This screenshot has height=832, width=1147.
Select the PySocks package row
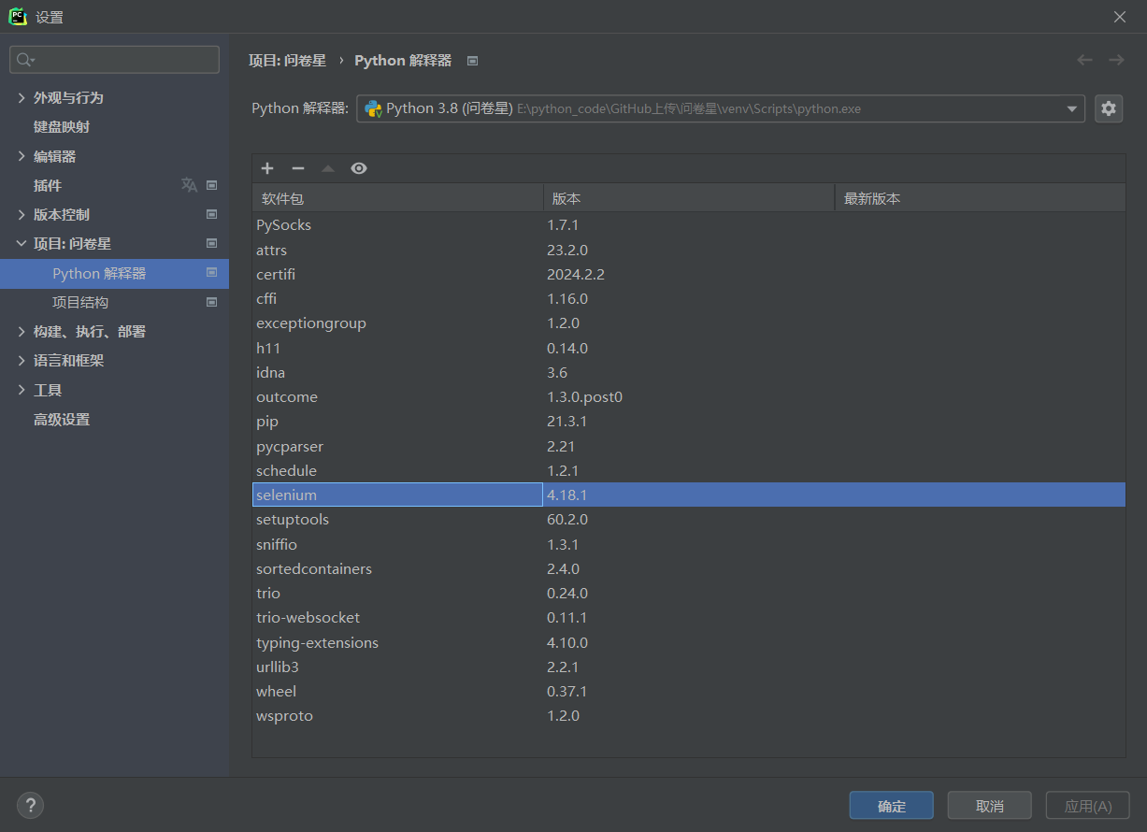coord(689,225)
